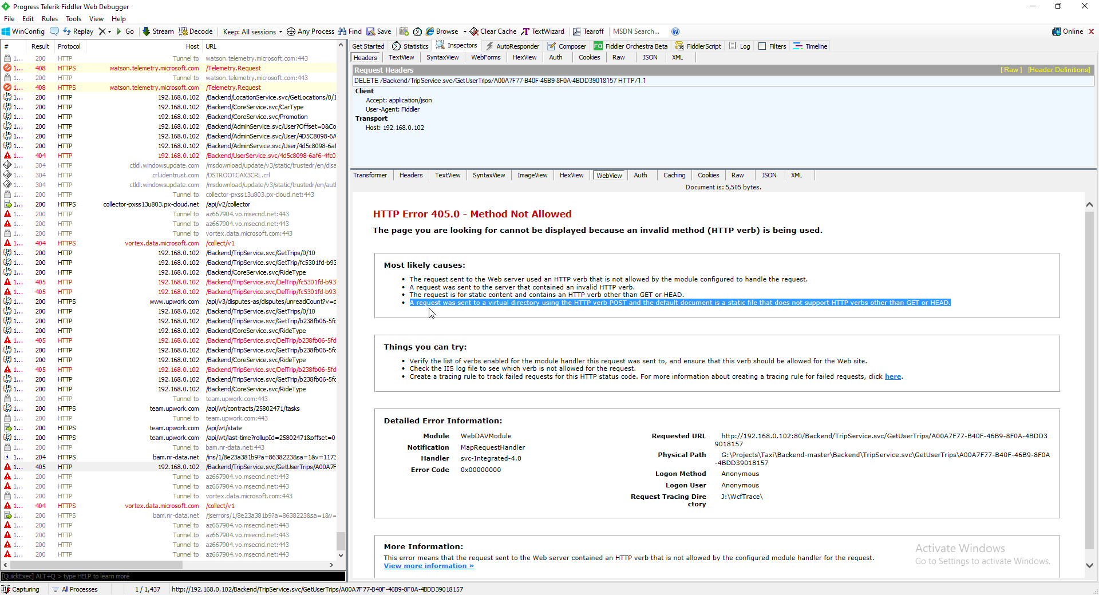
Task: Click the MSDN Search input field
Action: [638, 31]
